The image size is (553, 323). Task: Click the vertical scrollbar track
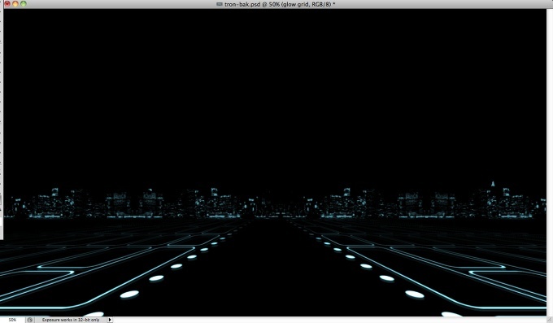[x=550, y=163]
